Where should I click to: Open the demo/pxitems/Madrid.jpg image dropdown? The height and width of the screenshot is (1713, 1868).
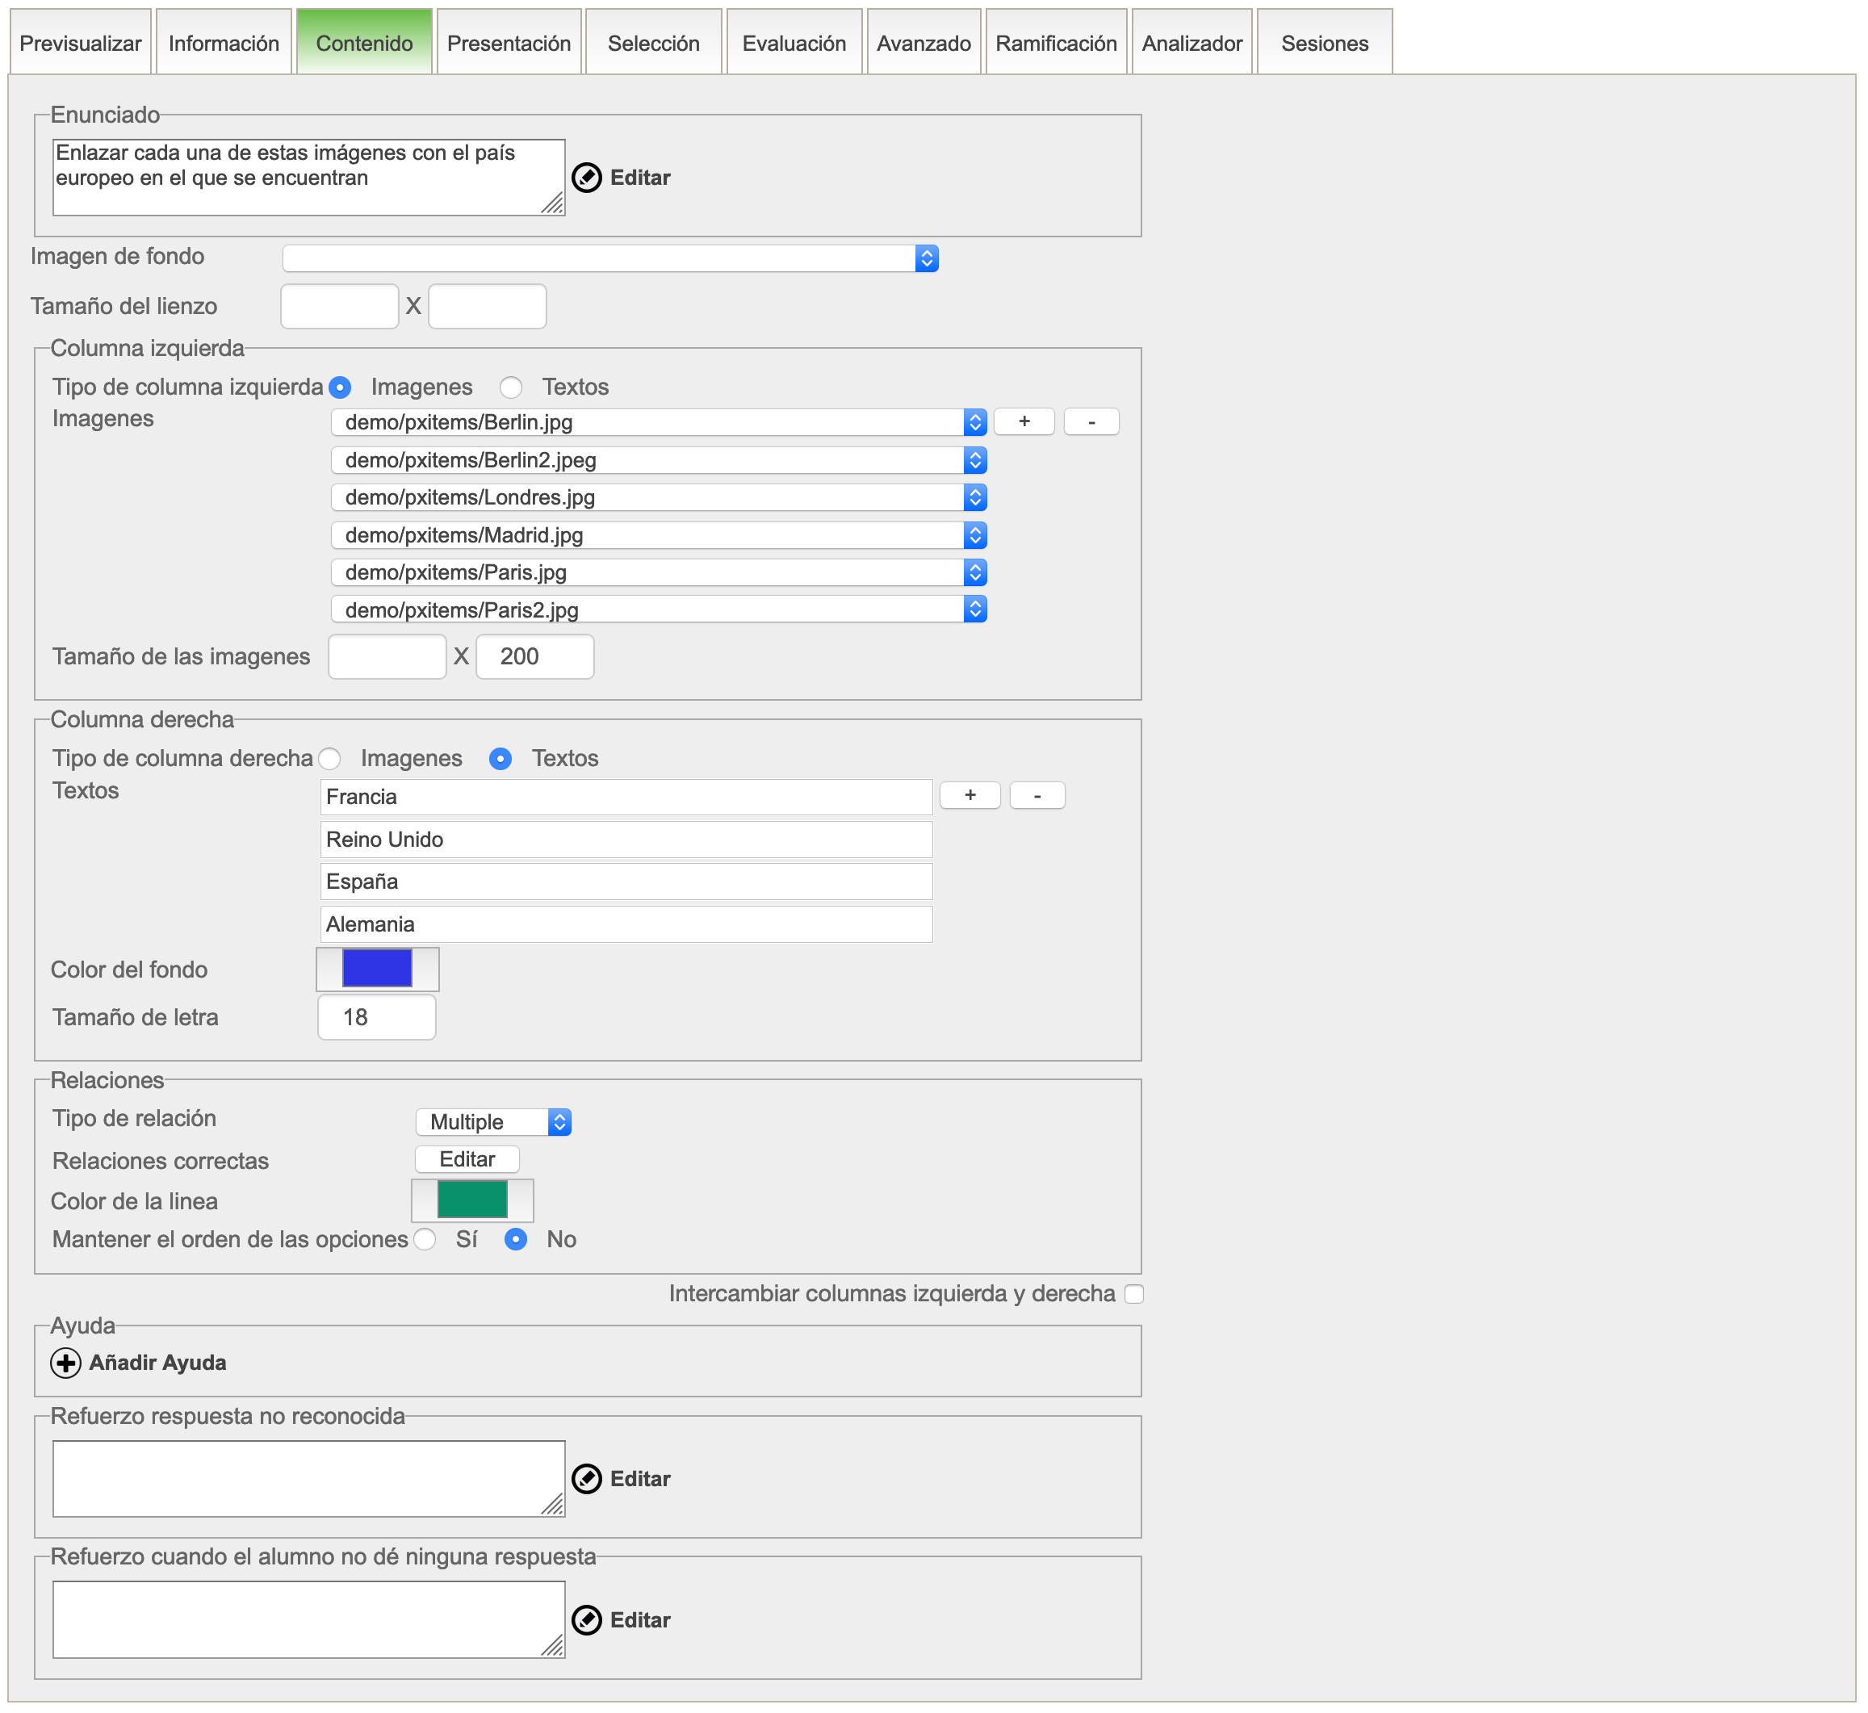pyautogui.click(x=658, y=535)
